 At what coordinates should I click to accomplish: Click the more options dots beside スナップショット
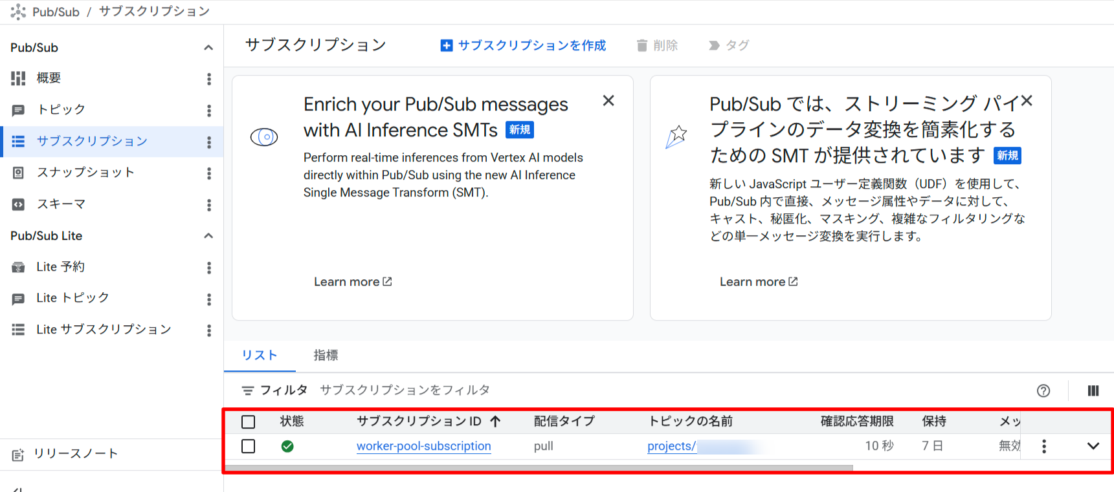[x=208, y=173]
